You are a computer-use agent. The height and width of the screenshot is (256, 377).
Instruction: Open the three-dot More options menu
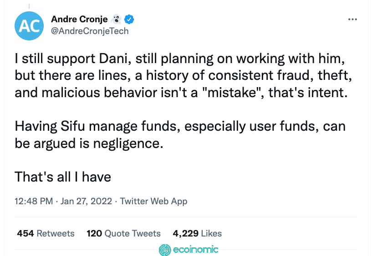click(352, 19)
